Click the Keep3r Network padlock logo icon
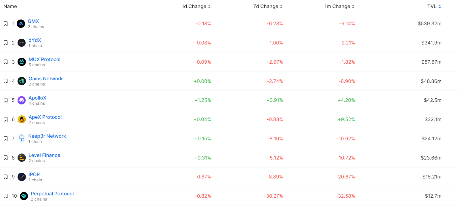The height and width of the screenshot is (206, 459). (21, 139)
